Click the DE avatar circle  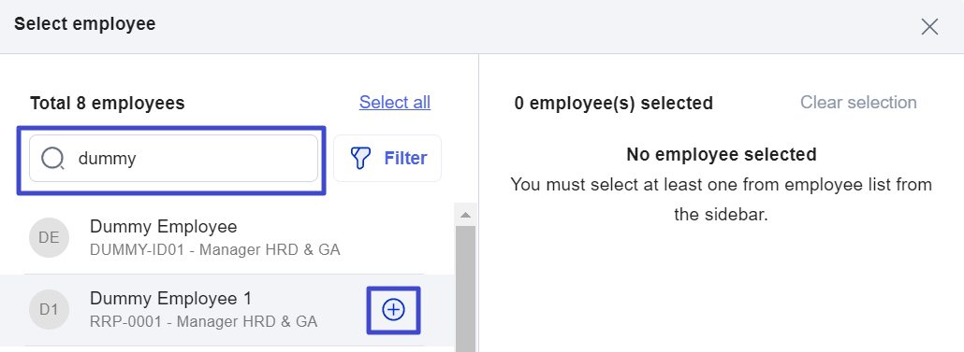[x=50, y=238]
